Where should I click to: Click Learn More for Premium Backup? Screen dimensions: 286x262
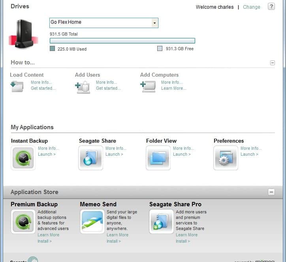(48, 235)
